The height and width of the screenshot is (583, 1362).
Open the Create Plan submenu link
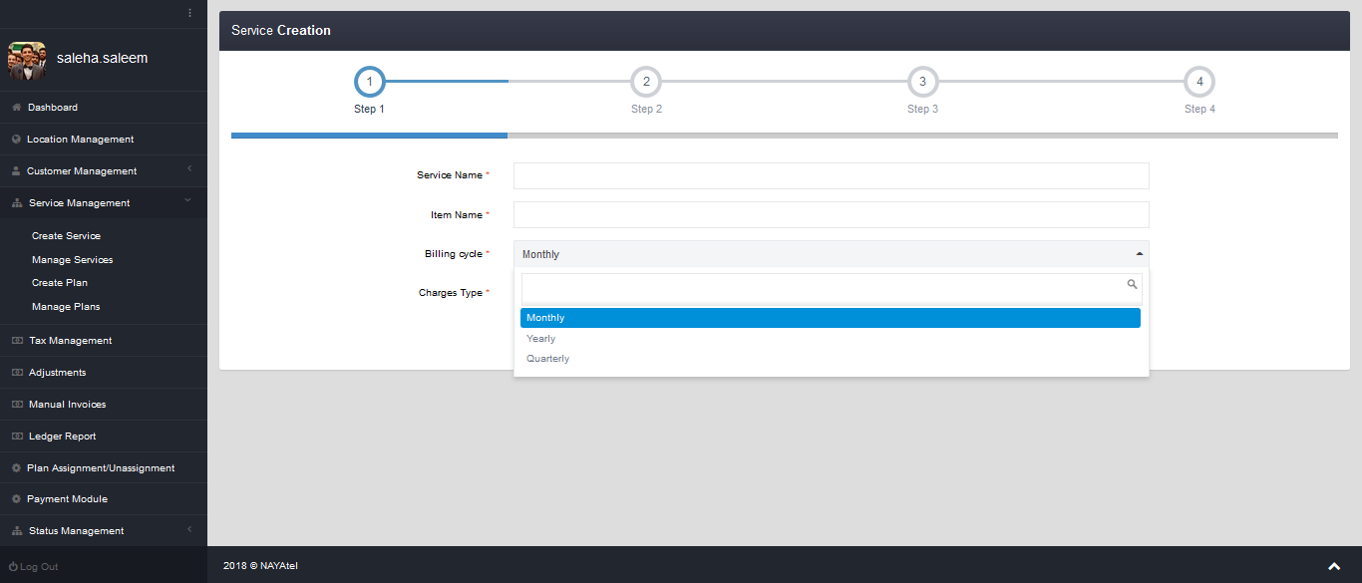coord(60,283)
